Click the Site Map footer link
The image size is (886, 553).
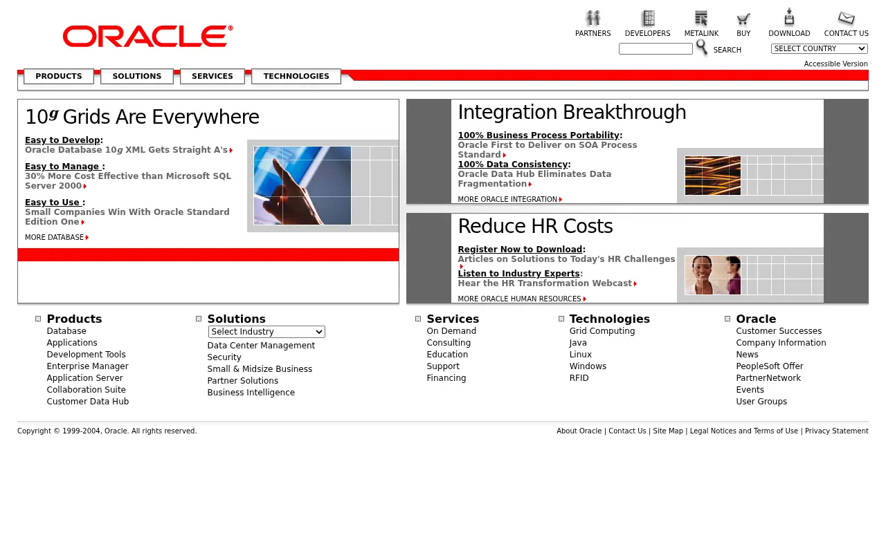[668, 431]
